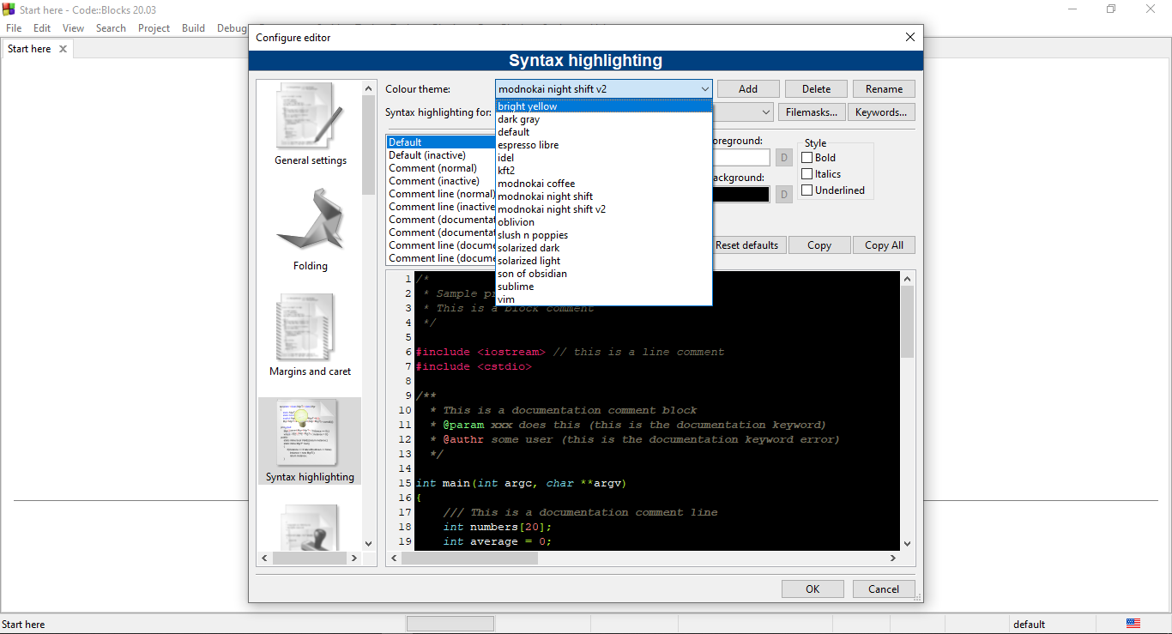Viewport: 1172px width, 634px height.
Task: Click the Cancel button
Action: 884,589
